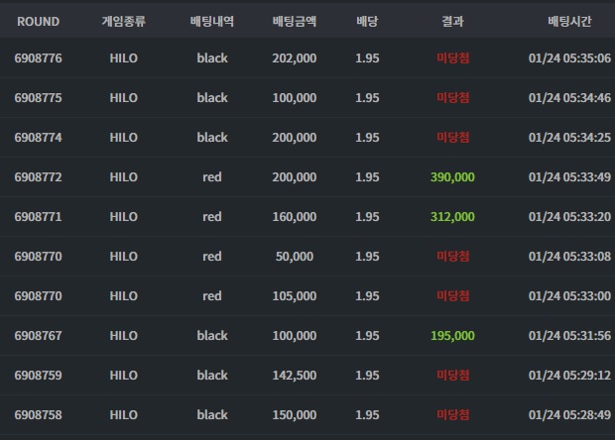Image resolution: width=615 pixels, height=441 pixels.
Task: Select the 195,000 green result
Action: click(452, 336)
